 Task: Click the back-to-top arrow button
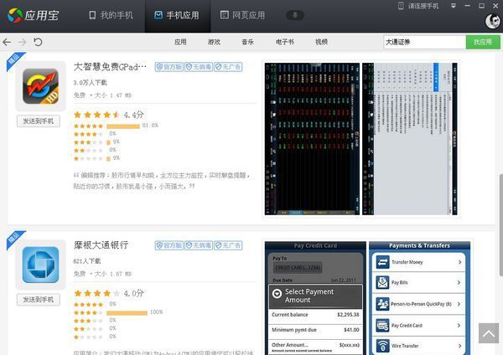coord(489,333)
